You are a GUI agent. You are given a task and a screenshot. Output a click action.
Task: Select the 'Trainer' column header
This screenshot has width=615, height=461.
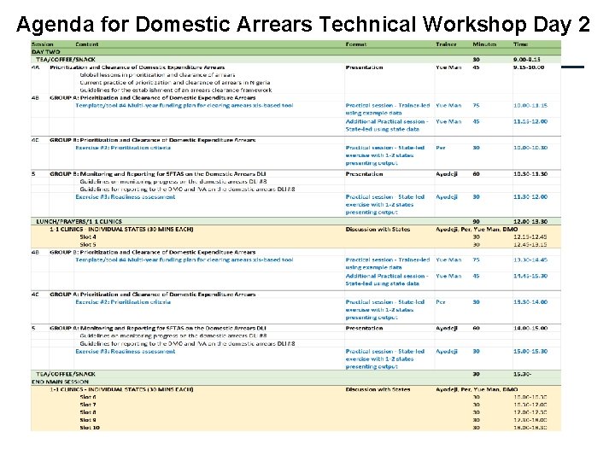pyautogui.click(x=446, y=44)
